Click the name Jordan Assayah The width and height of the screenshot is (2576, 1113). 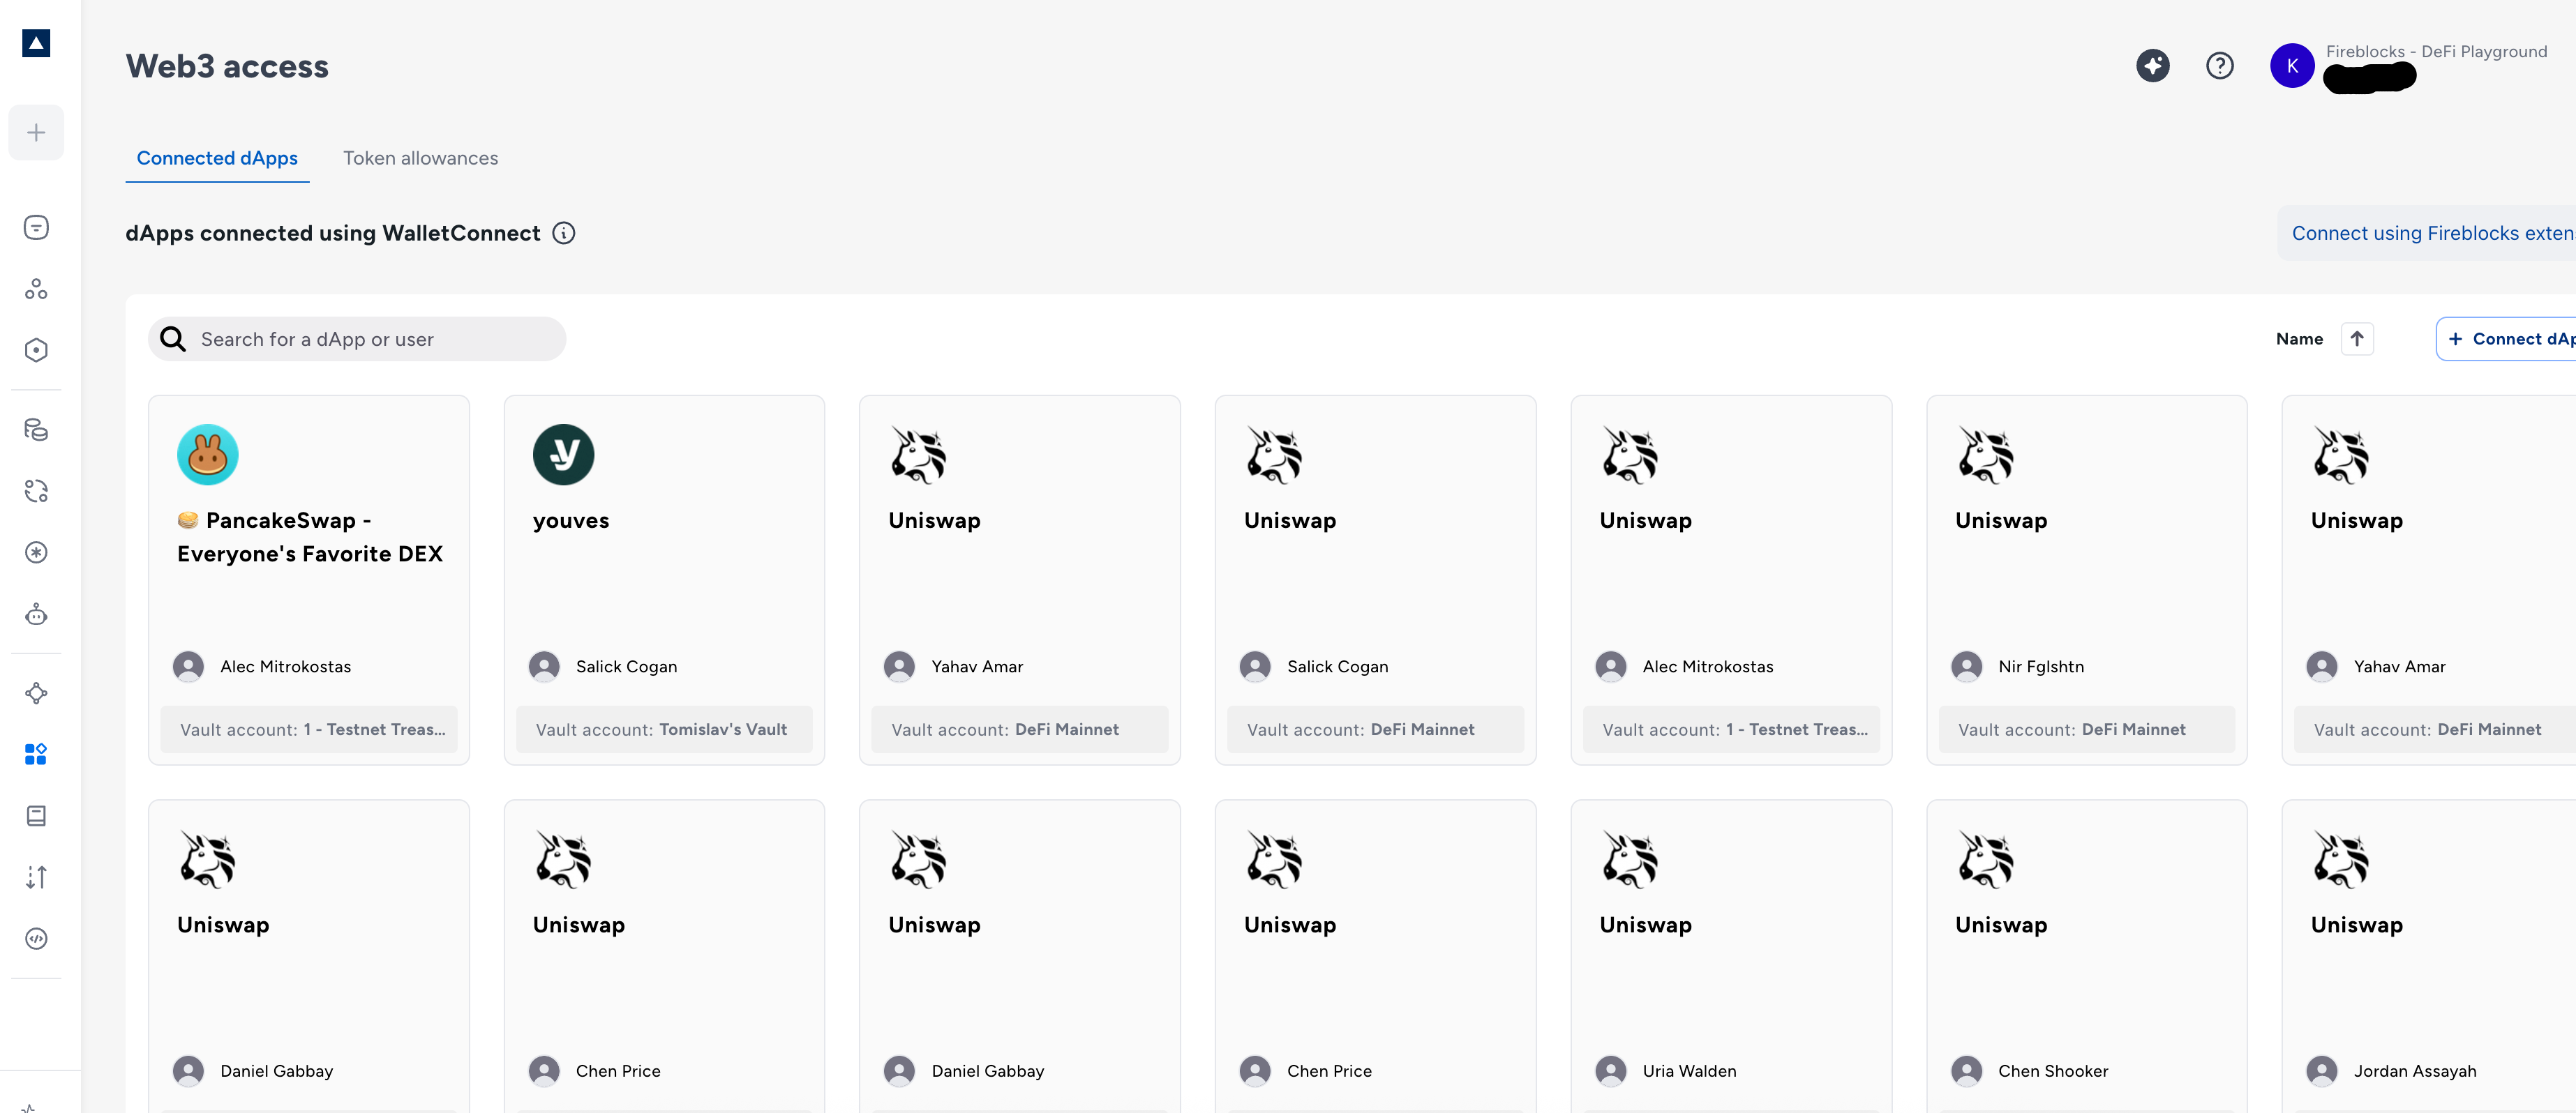point(2415,1072)
